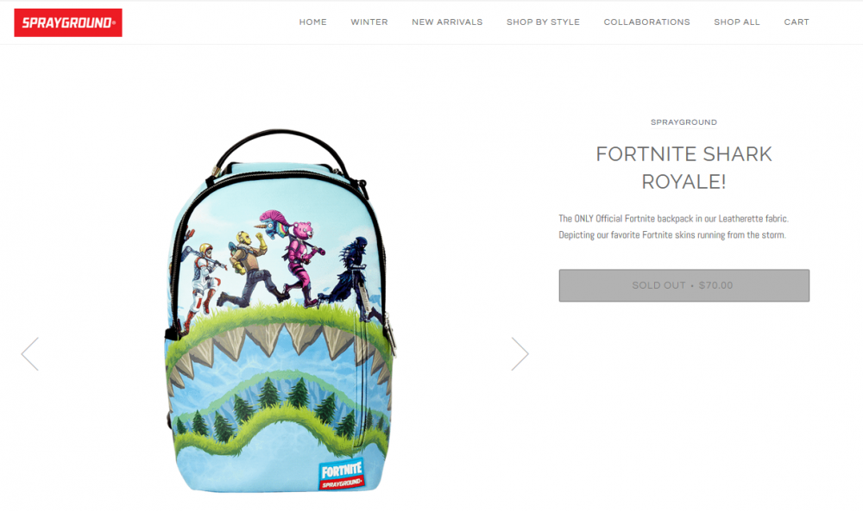Screen dimensions: 863x511
Task: Click the red Sprayground logo
Action: (68, 22)
